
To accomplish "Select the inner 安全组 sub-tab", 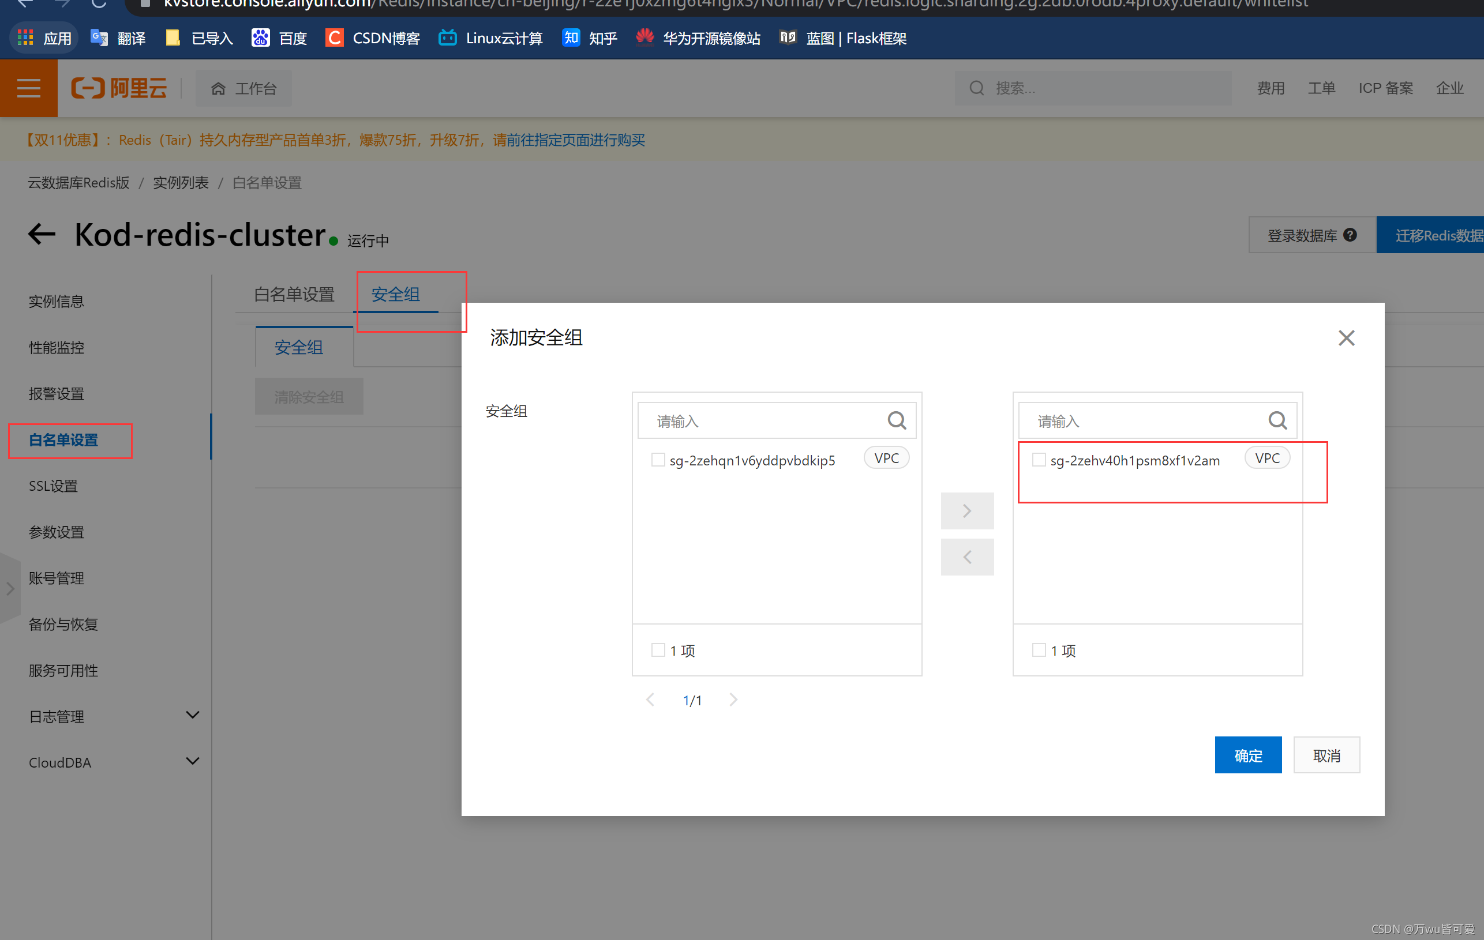I will pos(299,347).
